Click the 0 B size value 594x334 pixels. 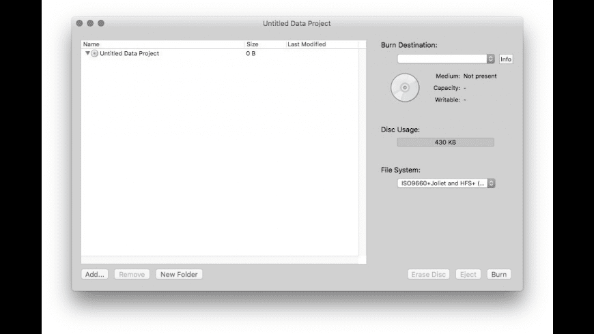point(251,53)
